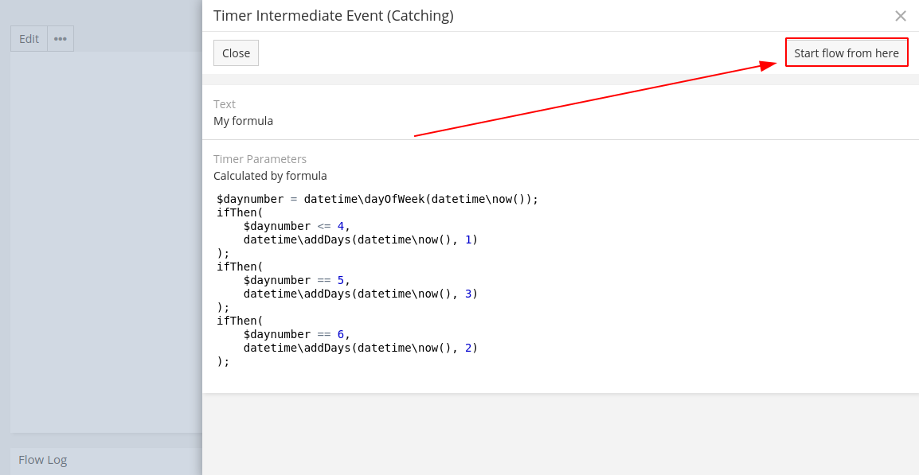Click the $daynumber assignment line of the formula
919x475 pixels.
(x=377, y=199)
